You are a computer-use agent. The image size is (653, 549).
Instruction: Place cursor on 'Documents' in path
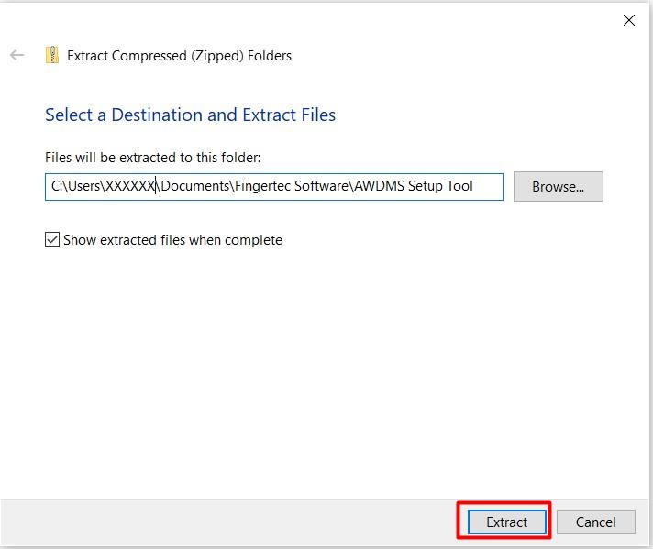click(195, 186)
